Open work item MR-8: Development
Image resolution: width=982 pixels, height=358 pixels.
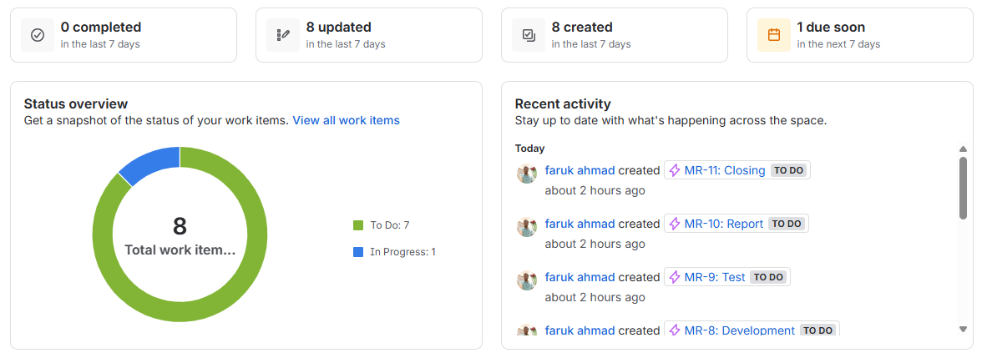point(739,330)
